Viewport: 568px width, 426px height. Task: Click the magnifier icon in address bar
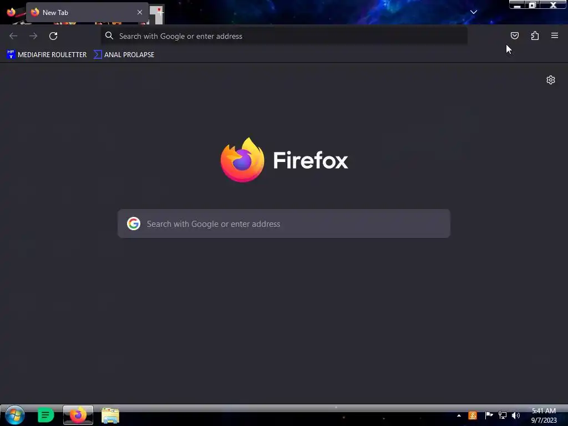pos(109,35)
